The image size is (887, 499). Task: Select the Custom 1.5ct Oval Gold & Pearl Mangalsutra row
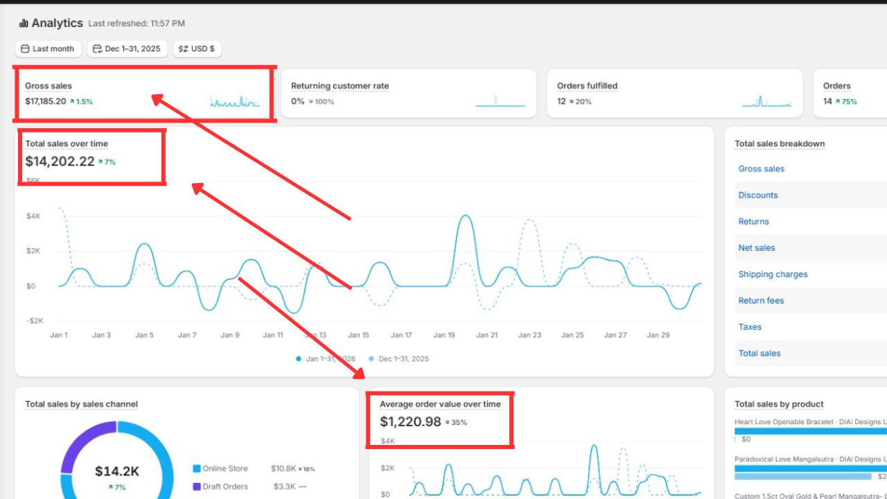coord(811,495)
